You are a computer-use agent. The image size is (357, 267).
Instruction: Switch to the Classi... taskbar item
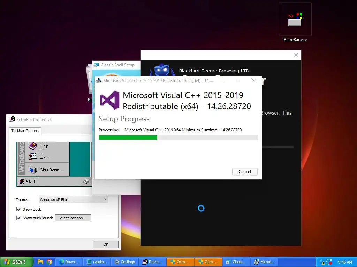click(x=236, y=262)
